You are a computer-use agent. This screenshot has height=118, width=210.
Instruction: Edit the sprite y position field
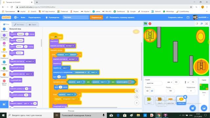(x=193, y=82)
